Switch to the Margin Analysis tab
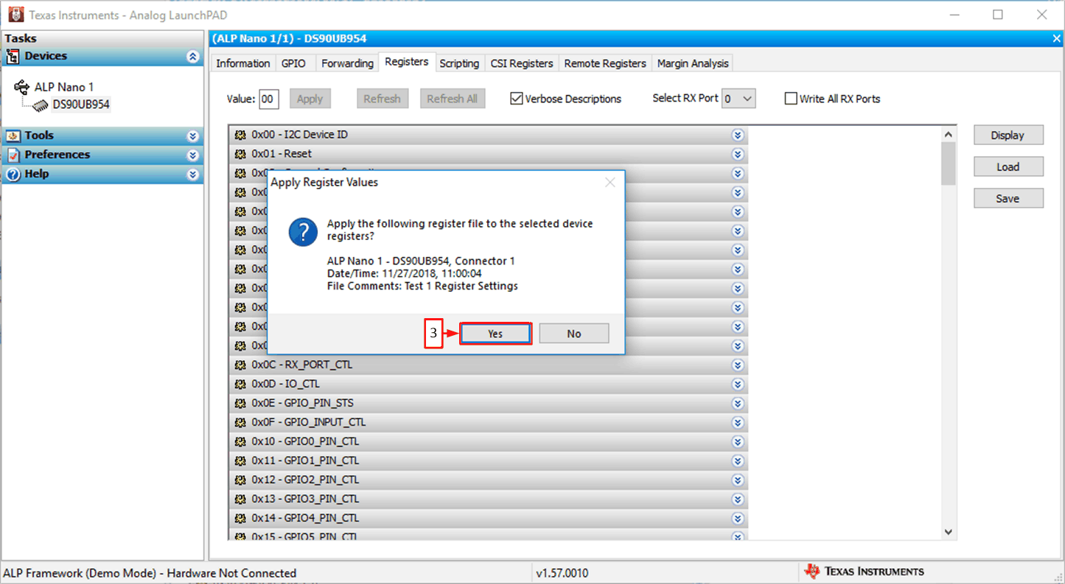Screen dimensions: 1065x584 693,63
